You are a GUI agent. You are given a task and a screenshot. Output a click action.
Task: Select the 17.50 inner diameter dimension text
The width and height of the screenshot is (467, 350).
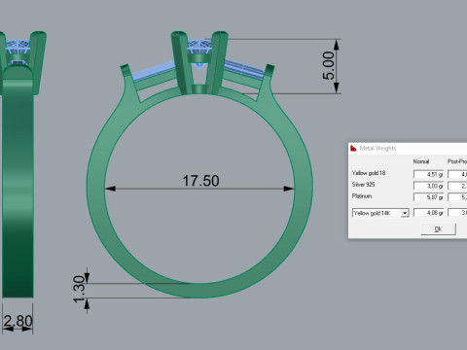pyautogui.click(x=200, y=181)
